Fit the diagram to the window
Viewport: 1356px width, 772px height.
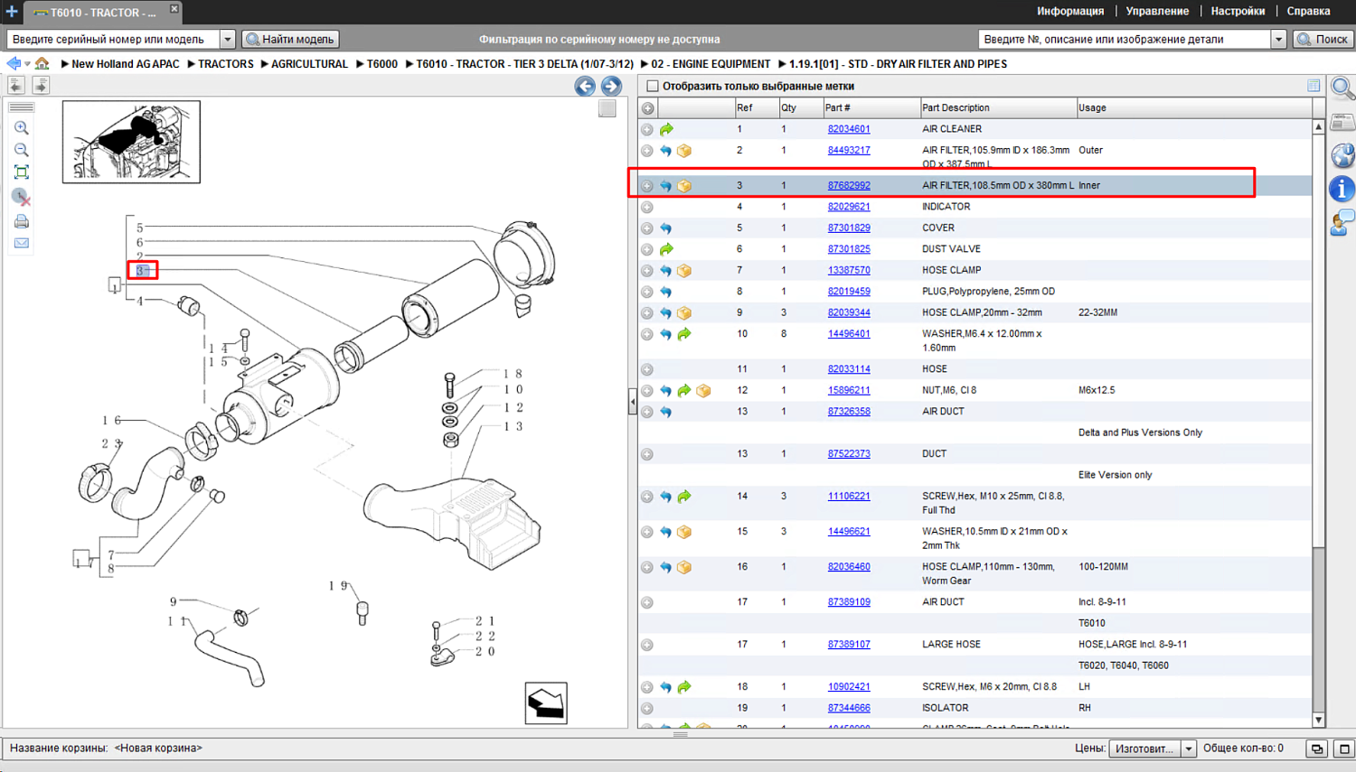pos(22,172)
